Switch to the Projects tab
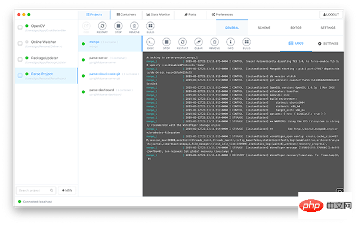The width and height of the screenshot is (358, 225). click(x=94, y=14)
